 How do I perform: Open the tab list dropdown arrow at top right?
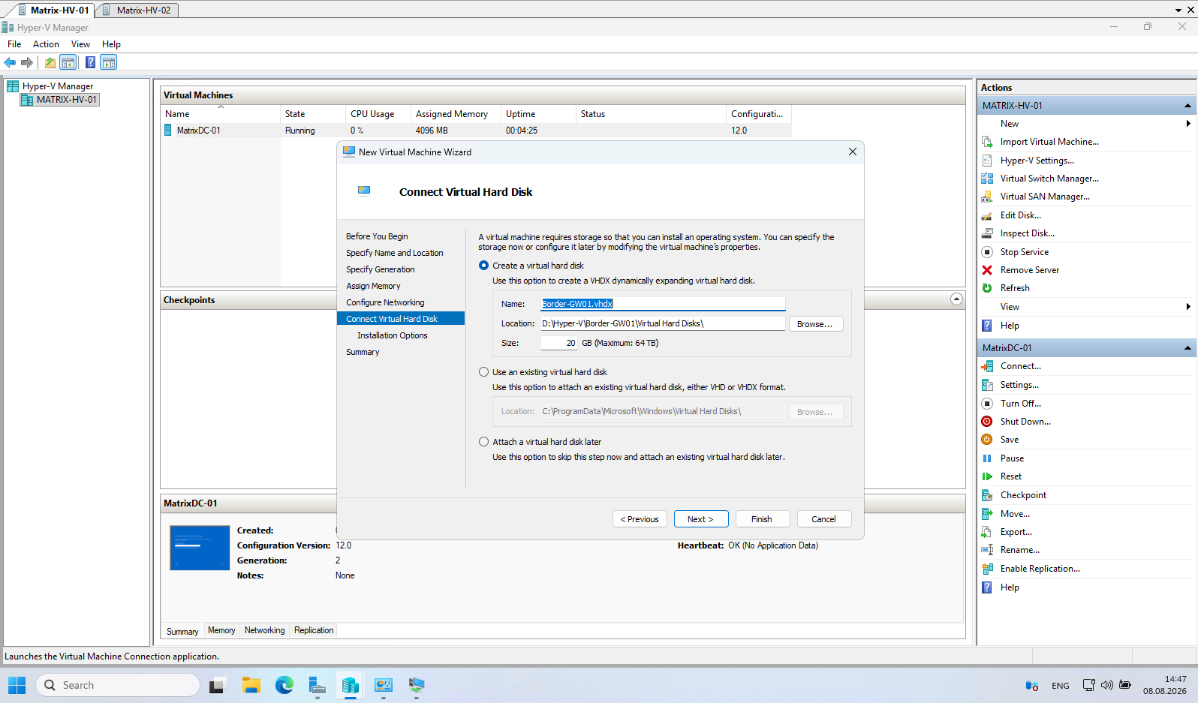pos(1178,11)
